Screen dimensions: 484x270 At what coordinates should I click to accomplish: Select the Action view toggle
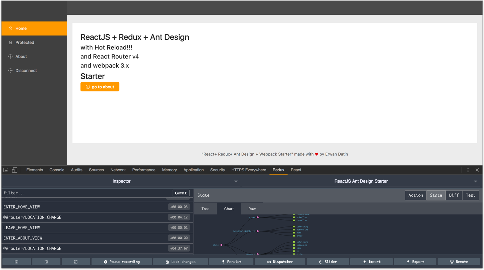point(416,195)
